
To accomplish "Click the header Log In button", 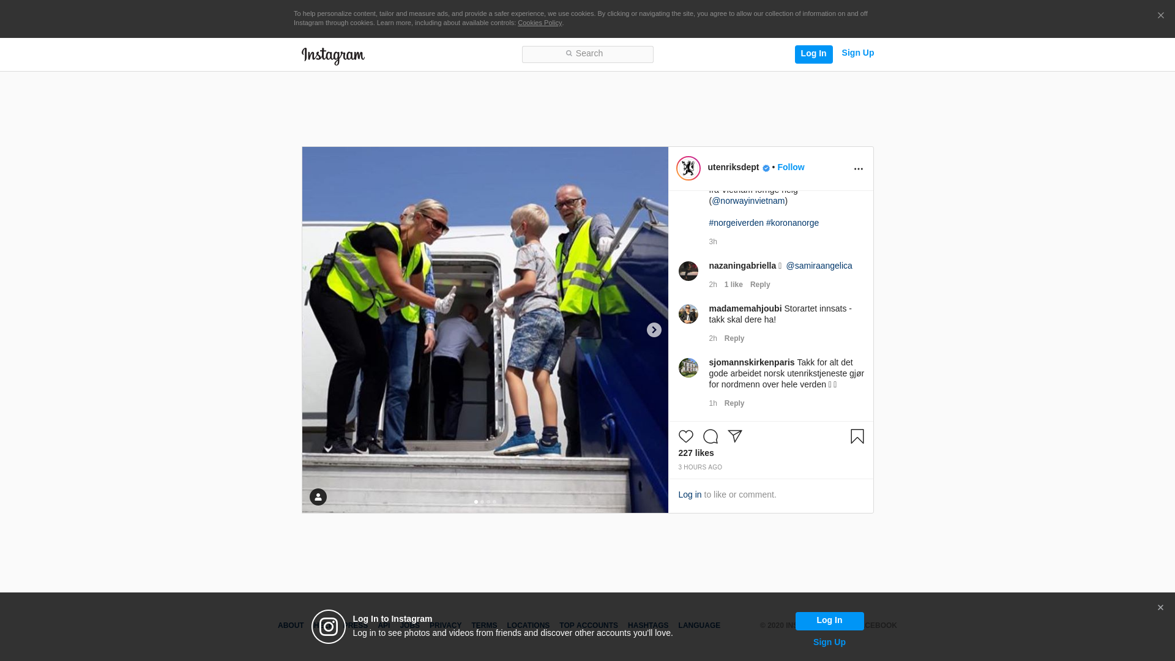I will pos(813,54).
